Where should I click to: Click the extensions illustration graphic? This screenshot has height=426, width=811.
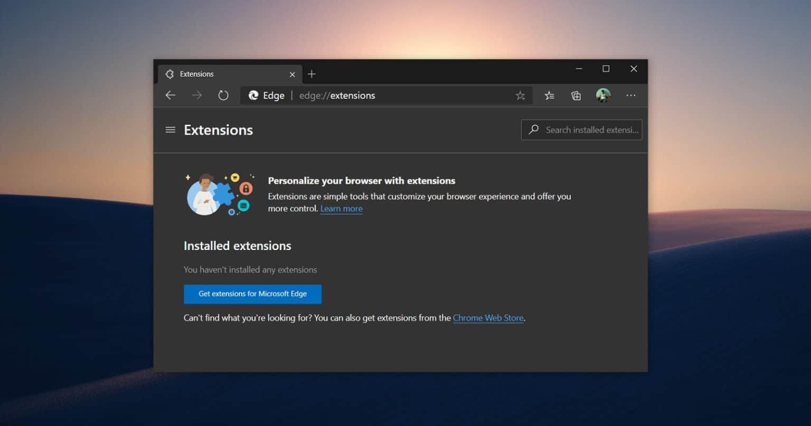point(220,194)
